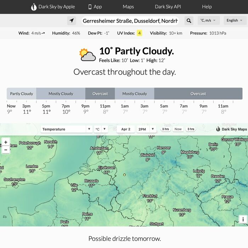This screenshot has width=248, height=248.
Task: Zoom in the map with plus
Action: pos(6,142)
